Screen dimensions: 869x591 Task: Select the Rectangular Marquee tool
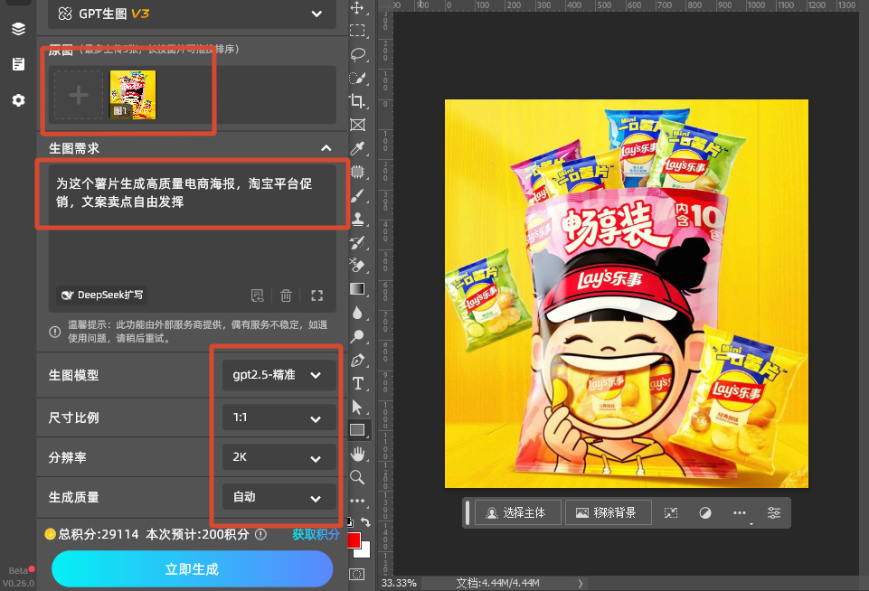(x=357, y=31)
